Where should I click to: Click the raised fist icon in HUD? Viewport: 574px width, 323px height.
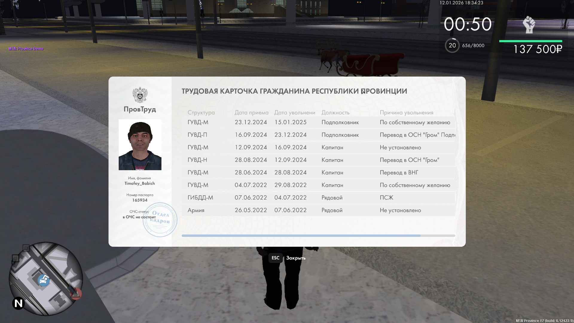(529, 25)
